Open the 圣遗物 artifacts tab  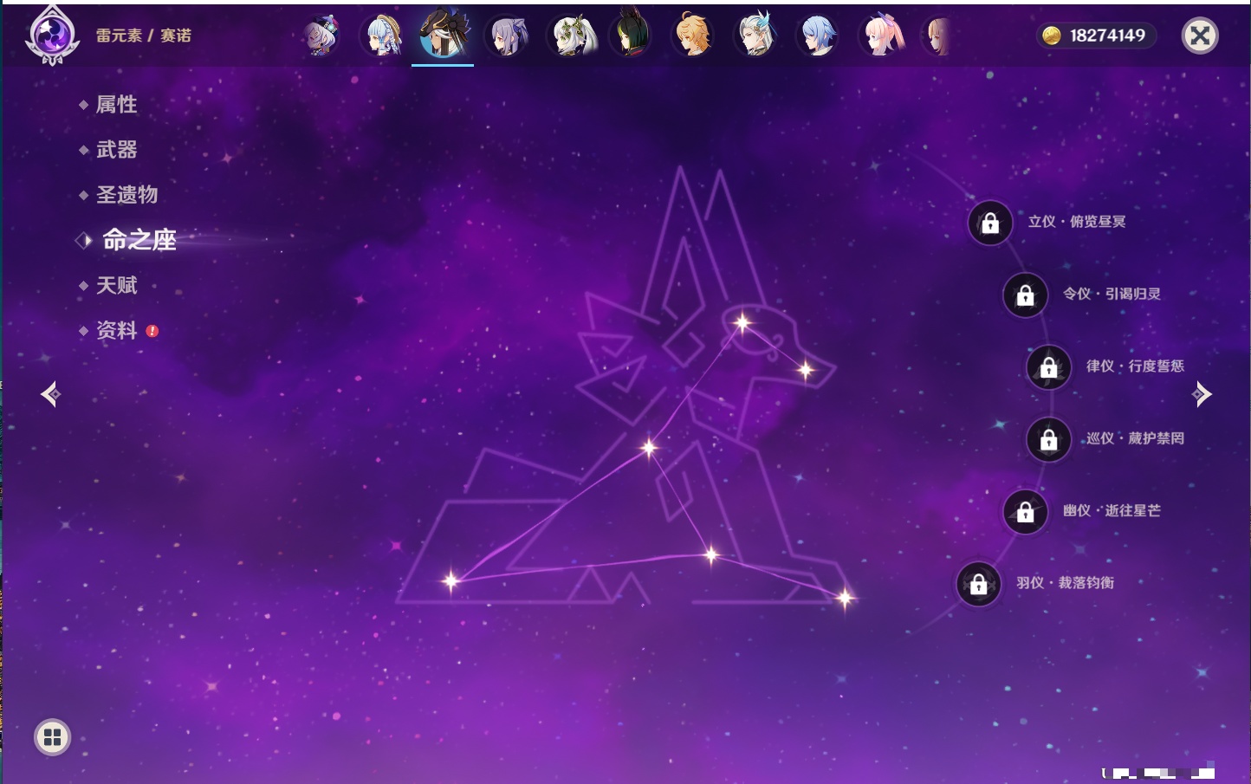point(126,195)
